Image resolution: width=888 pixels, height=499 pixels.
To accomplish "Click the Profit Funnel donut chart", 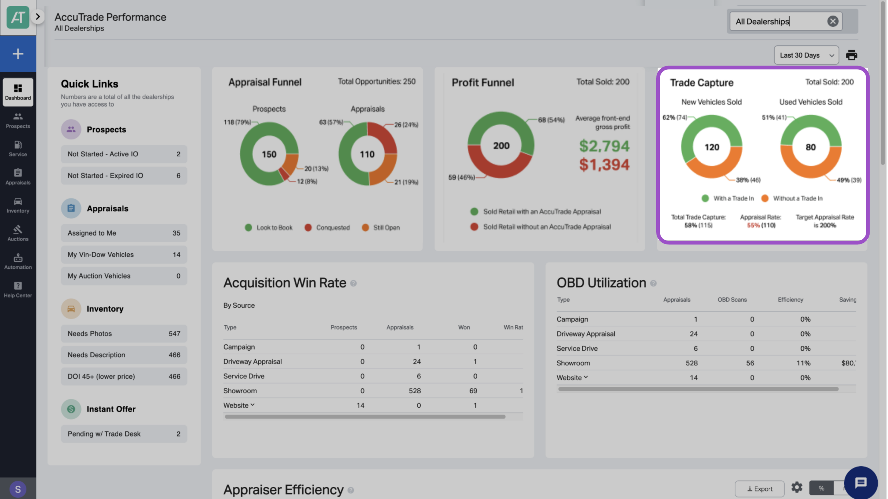I will pyautogui.click(x=501, y=145).
